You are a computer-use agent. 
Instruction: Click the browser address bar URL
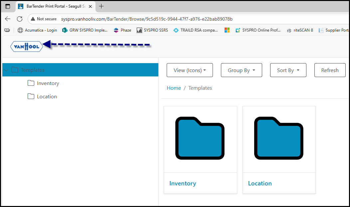146,19
